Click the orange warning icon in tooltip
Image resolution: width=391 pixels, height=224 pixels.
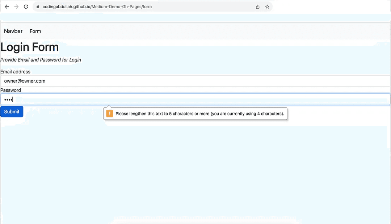[x=109, y=114]
